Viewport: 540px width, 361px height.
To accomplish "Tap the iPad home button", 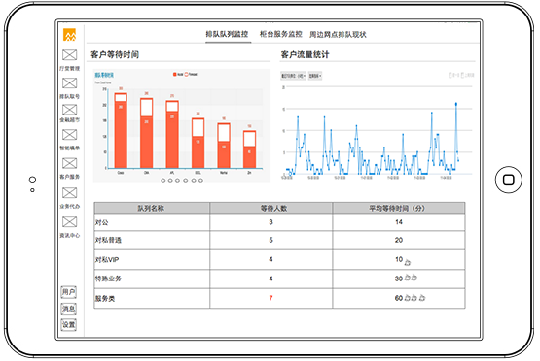I will point(509,180).
